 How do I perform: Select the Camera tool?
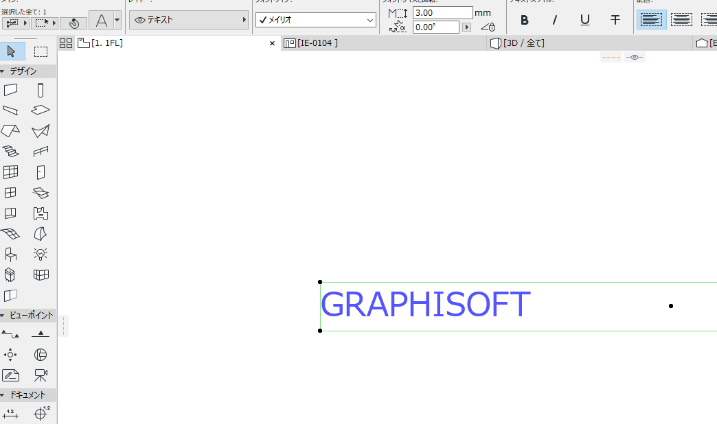[41, 375]
